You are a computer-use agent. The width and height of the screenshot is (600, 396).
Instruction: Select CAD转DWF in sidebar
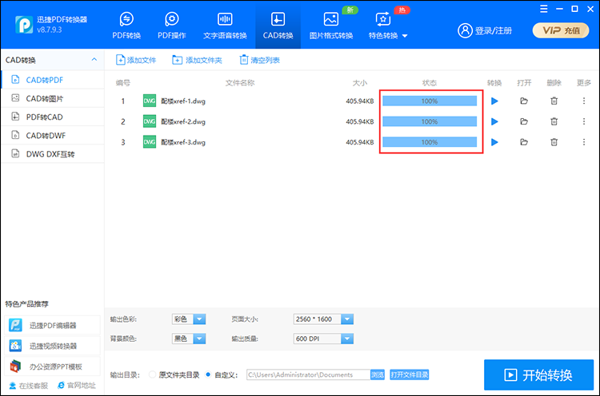[x=53, y=136]
